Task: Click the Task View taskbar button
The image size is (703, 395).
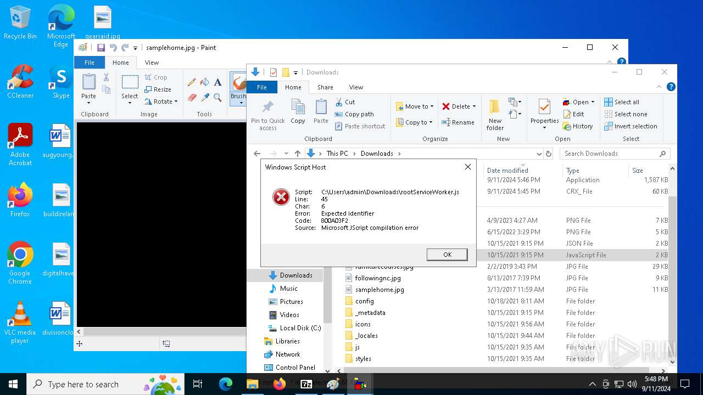Action: tap(198, 384)
